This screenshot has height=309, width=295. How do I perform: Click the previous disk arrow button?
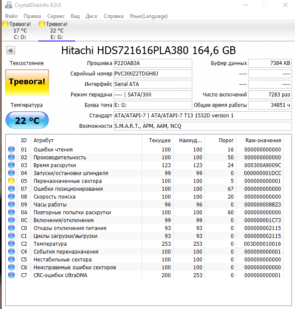(10, 51)
